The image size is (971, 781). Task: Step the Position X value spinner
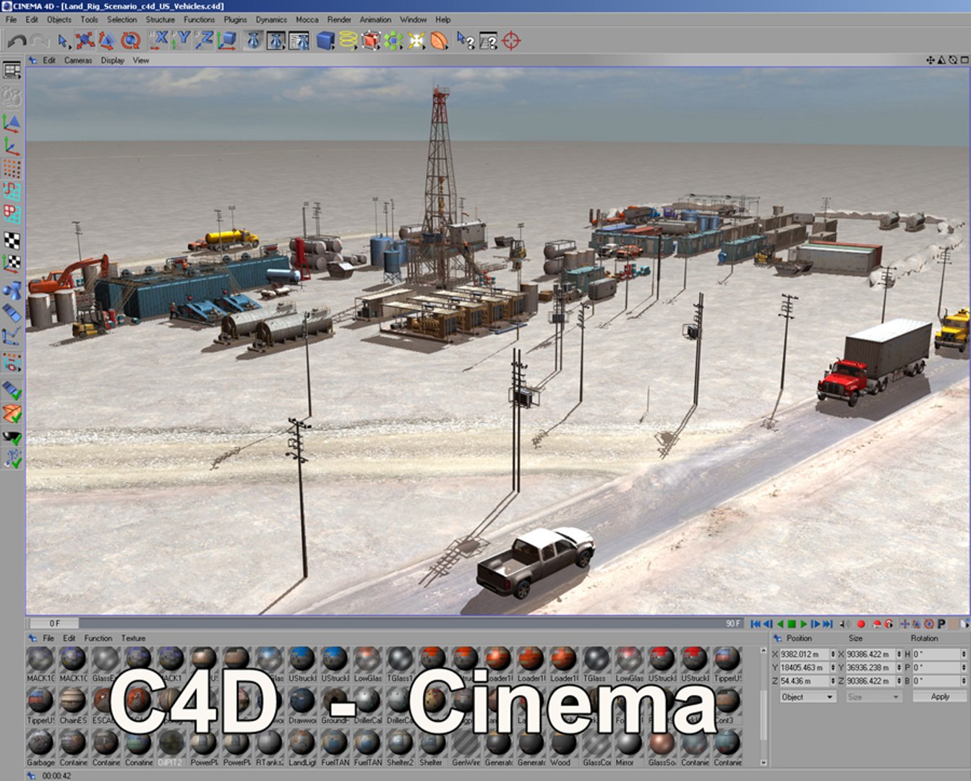pos(833,654)
